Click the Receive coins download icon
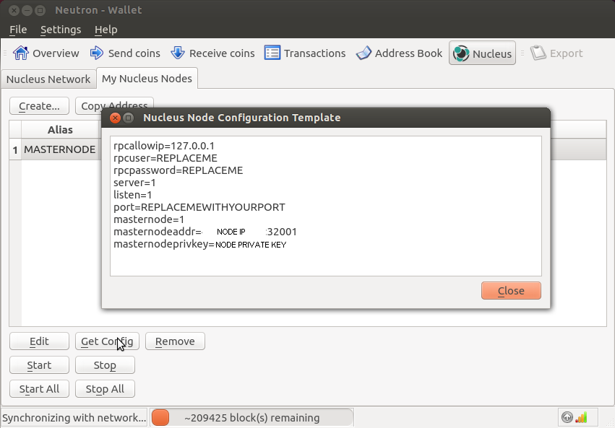615x428 pixels. tap(178, 53)
